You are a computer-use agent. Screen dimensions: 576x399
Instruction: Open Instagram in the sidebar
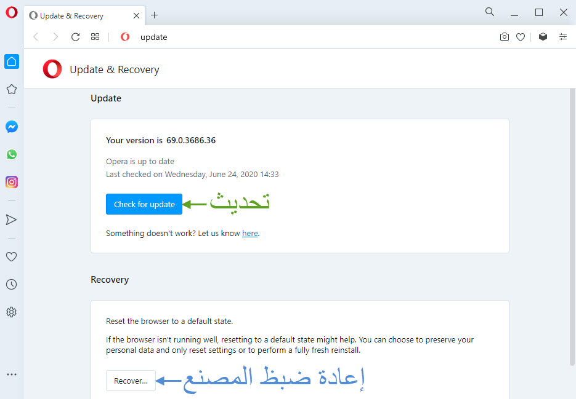[x=12, y=182]
